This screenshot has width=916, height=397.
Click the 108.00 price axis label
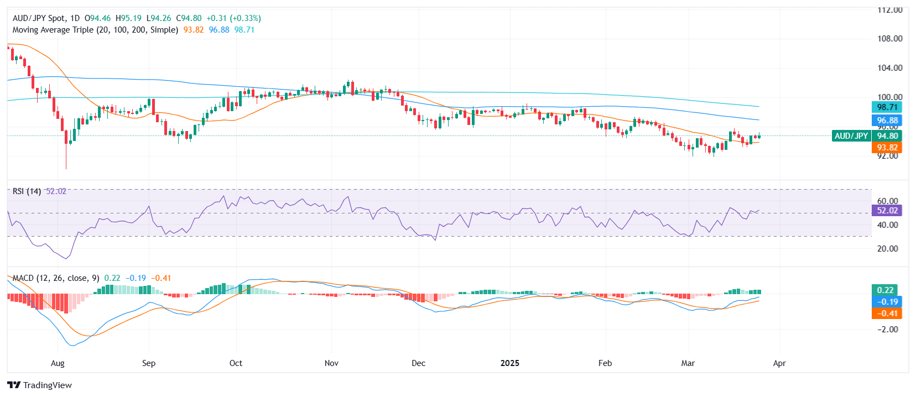pyautogui.click(x=890, y=39)
